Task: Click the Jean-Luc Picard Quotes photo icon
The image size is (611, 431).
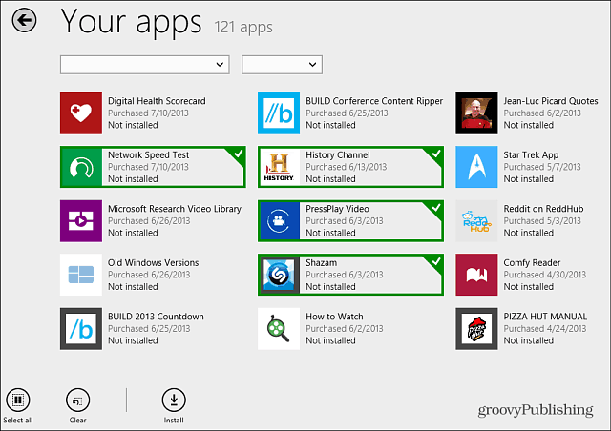Action: 476,113
